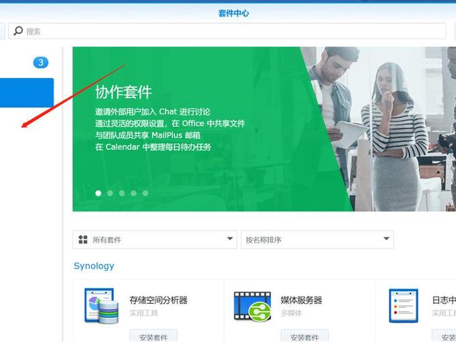Open the 媒体服务器 package icon

click(253, 307)
